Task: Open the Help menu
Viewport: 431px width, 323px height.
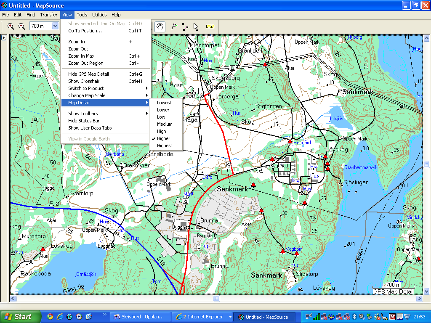Action: click(116, 15)
